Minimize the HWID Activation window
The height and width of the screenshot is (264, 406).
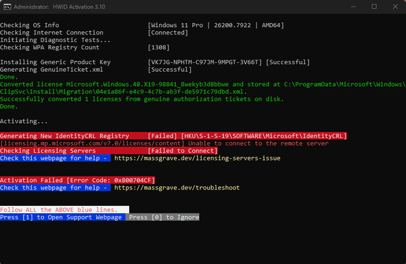point(353,7)
